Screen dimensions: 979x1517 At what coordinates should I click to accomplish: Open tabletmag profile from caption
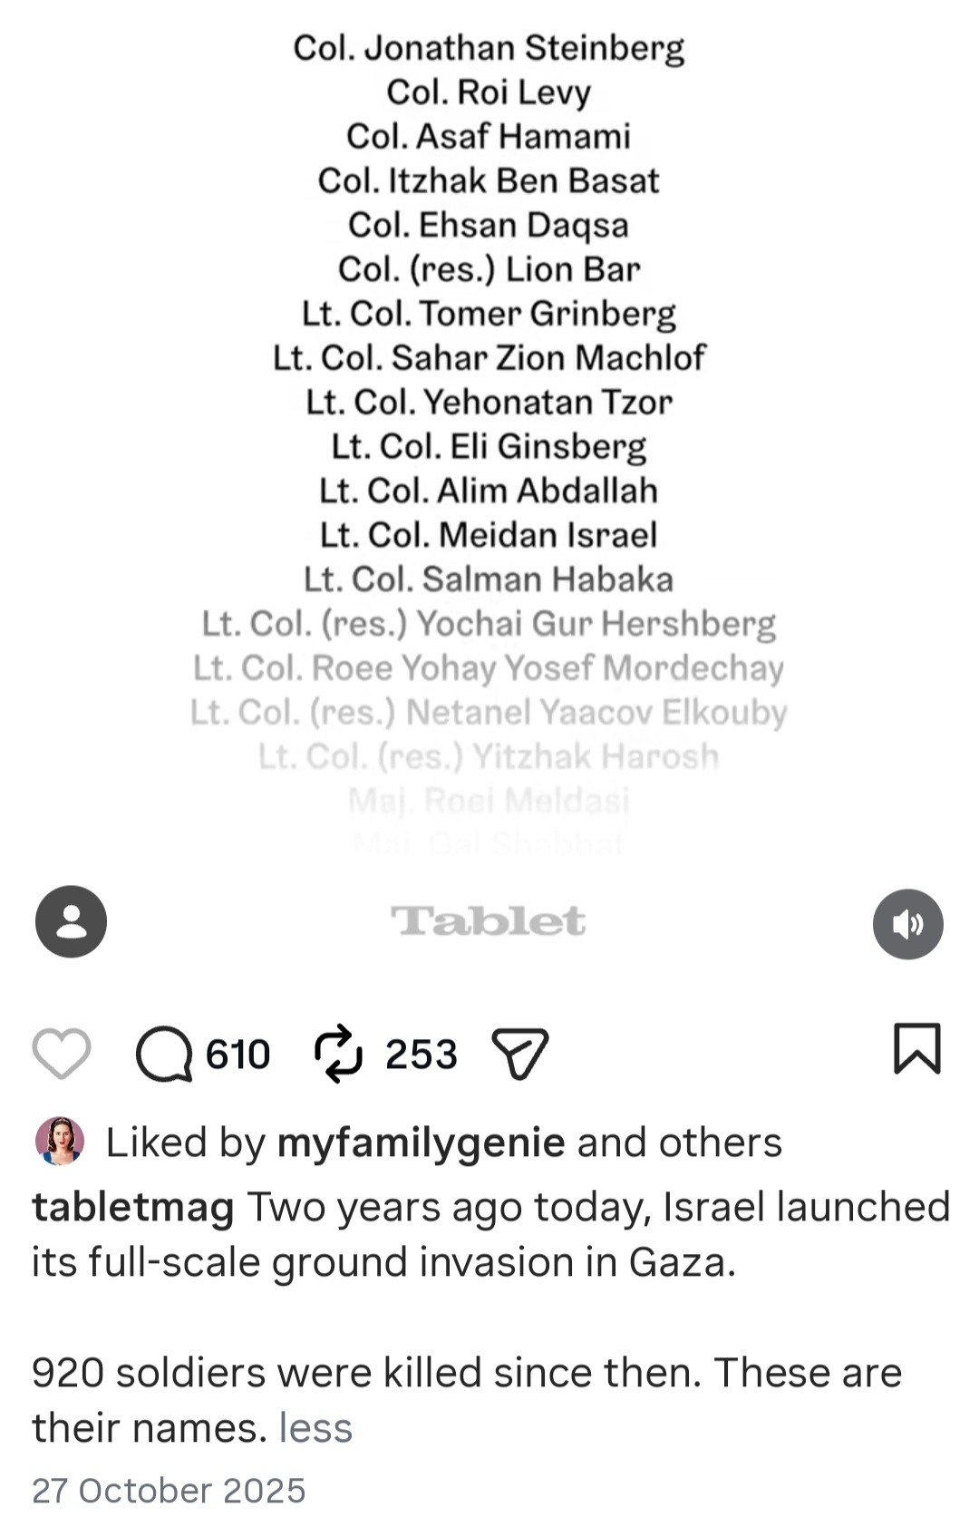pos(133,1208)
